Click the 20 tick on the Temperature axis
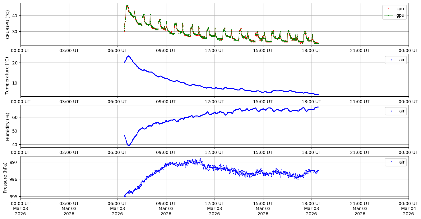421x219 pixels. (16, 63)
